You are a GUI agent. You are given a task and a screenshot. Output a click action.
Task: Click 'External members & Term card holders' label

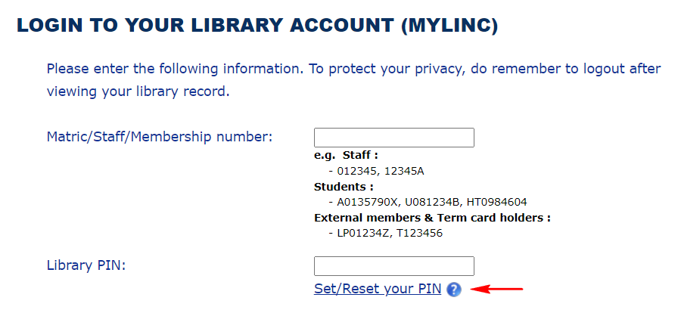point(432,218)
